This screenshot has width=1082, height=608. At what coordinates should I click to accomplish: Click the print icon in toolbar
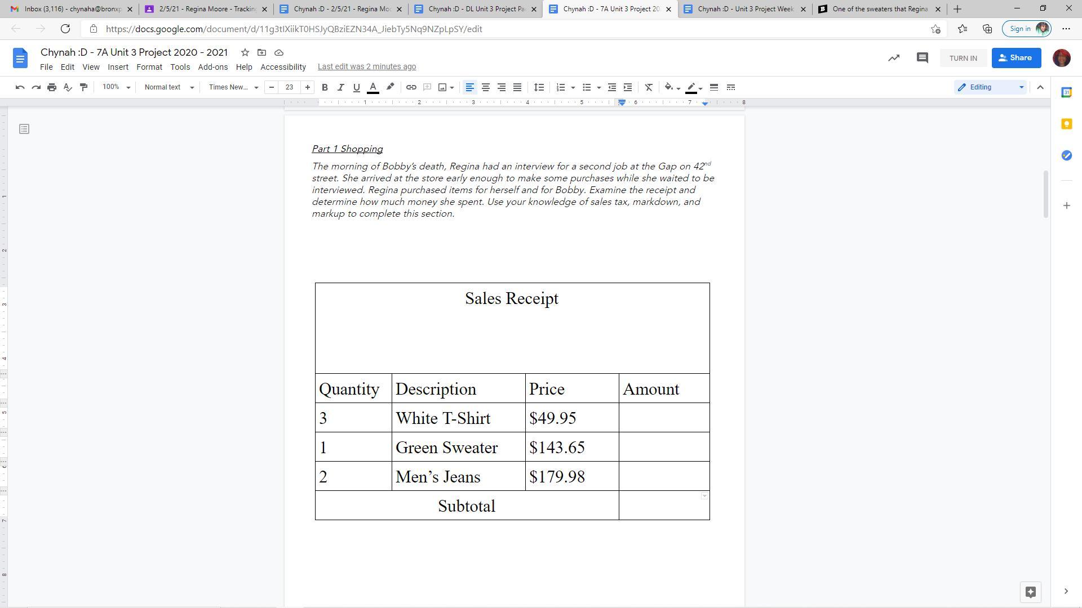[52, 87]
